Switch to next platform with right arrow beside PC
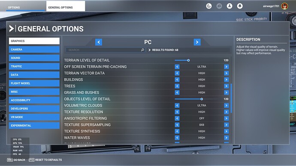This screenshot has height=166, width=296. 197,42
